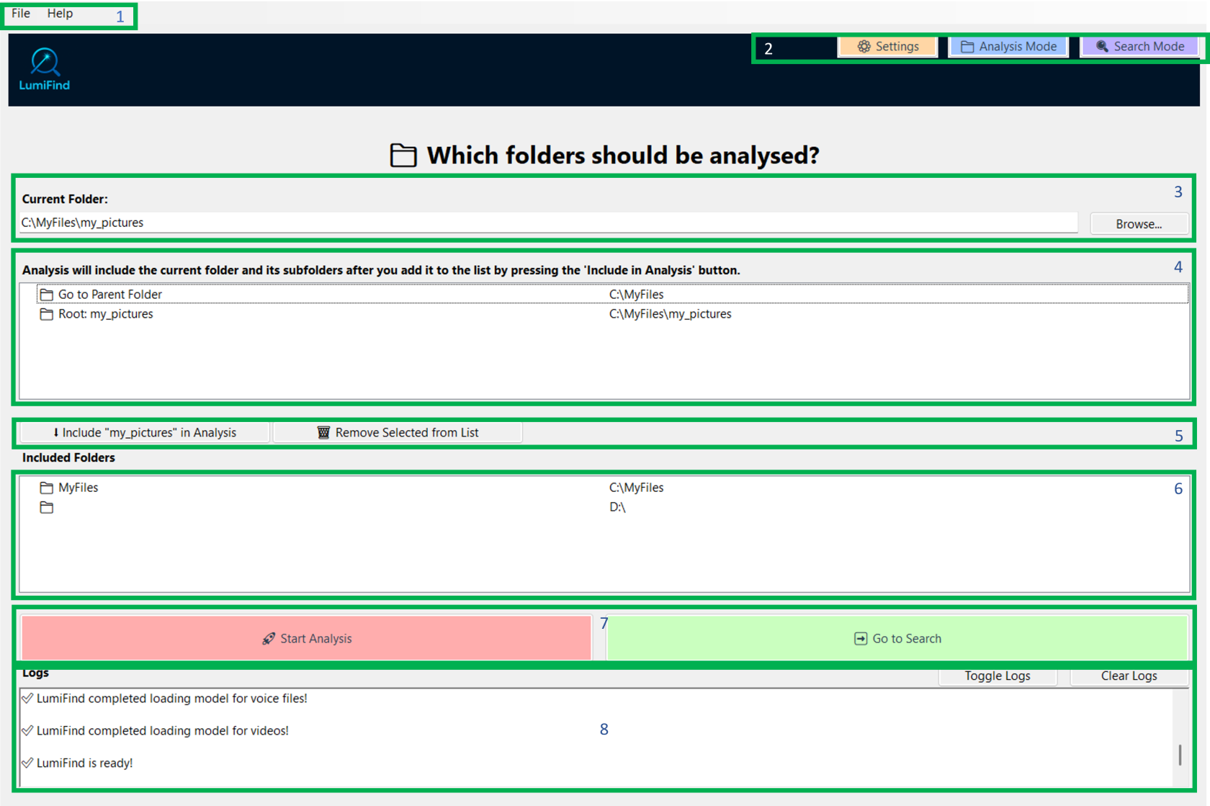The width and height of the screenshot is (1210, 806).
Task: Include "my_pictures" in Analysis
Action: pyautogui.click(x=145, y=432)
